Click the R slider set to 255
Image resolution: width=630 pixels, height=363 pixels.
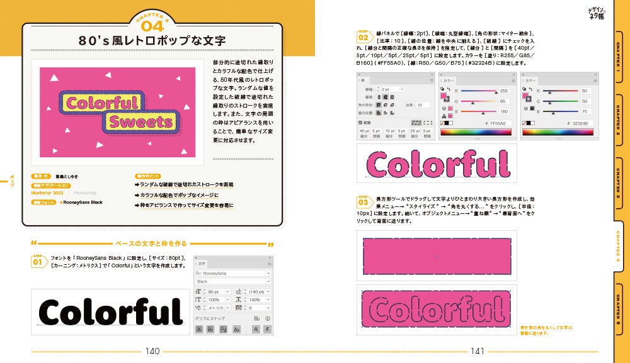[479, 91]
